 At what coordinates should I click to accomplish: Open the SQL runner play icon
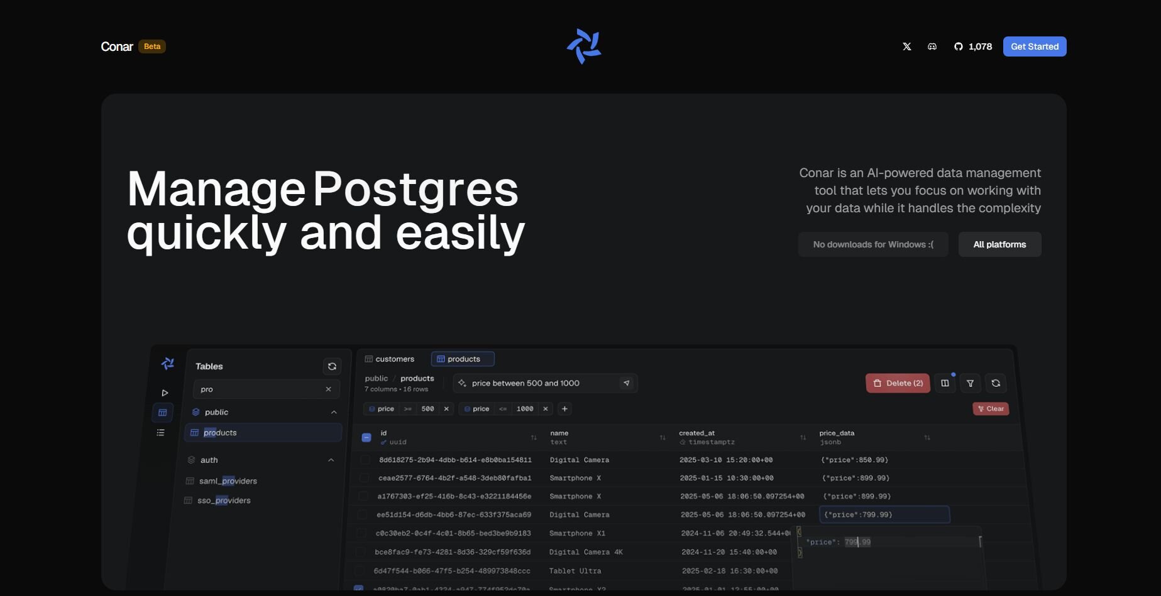pyautogui.click(x=165, y=393)
